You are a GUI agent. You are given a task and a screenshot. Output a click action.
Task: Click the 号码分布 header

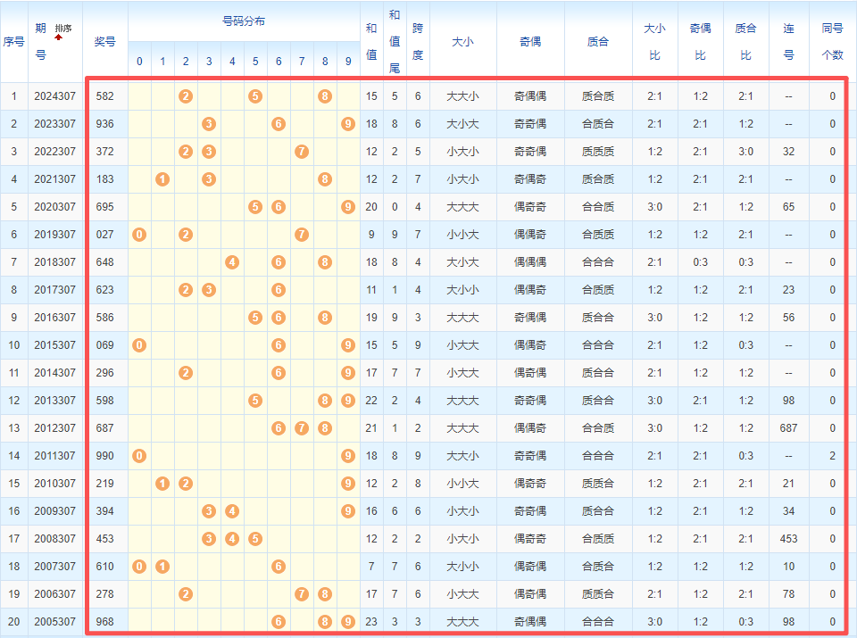(244, 21)
